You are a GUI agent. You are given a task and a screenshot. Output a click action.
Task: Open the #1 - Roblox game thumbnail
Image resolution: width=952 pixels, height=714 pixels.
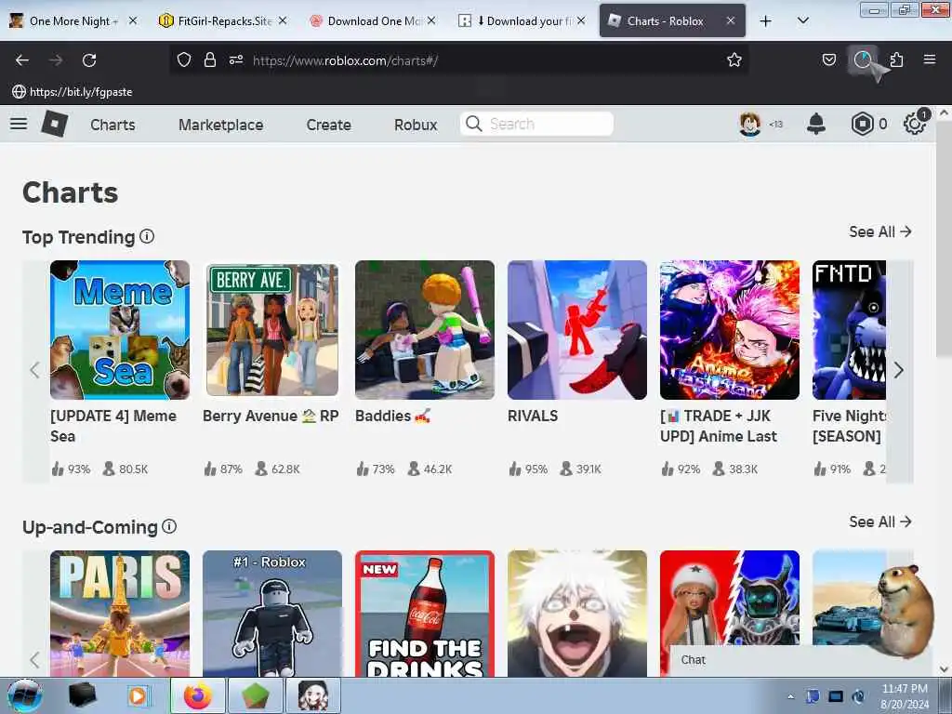click(272, 614)
